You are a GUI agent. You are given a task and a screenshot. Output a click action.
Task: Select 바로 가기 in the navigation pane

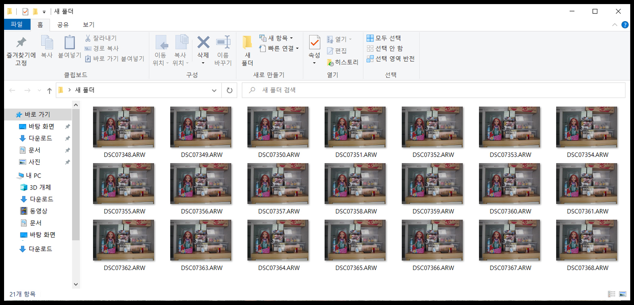[x=37, y=114]
